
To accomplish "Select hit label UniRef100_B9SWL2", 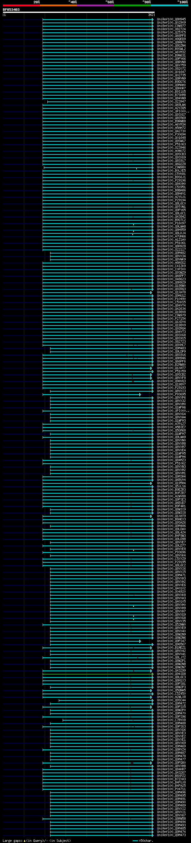I will [171, 49].
